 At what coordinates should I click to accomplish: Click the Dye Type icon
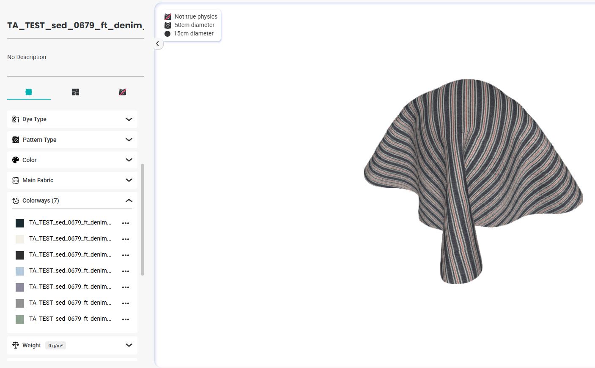[16, 119]
